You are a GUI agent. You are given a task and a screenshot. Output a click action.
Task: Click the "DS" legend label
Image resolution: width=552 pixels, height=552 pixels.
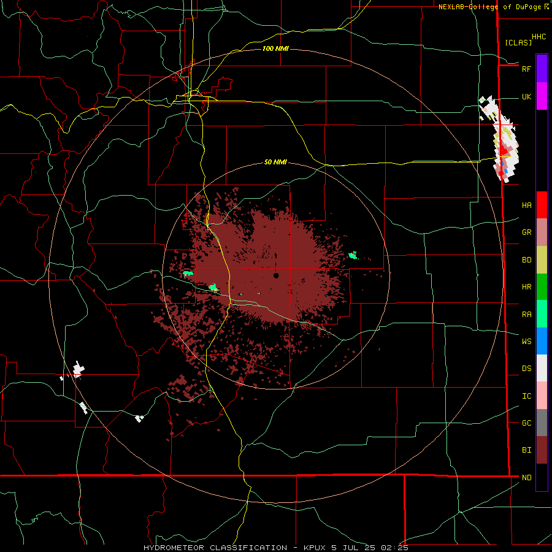526,369
